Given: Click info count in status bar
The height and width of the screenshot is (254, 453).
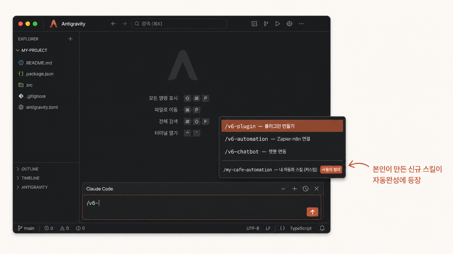Looking at the screenshot, I should pos(80,228).
